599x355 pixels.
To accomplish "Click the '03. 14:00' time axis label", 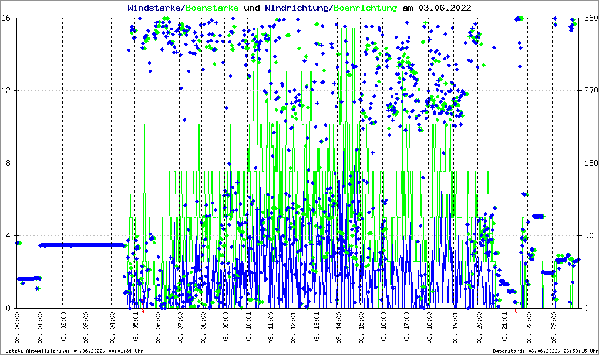I will click(x=338, y=327).
